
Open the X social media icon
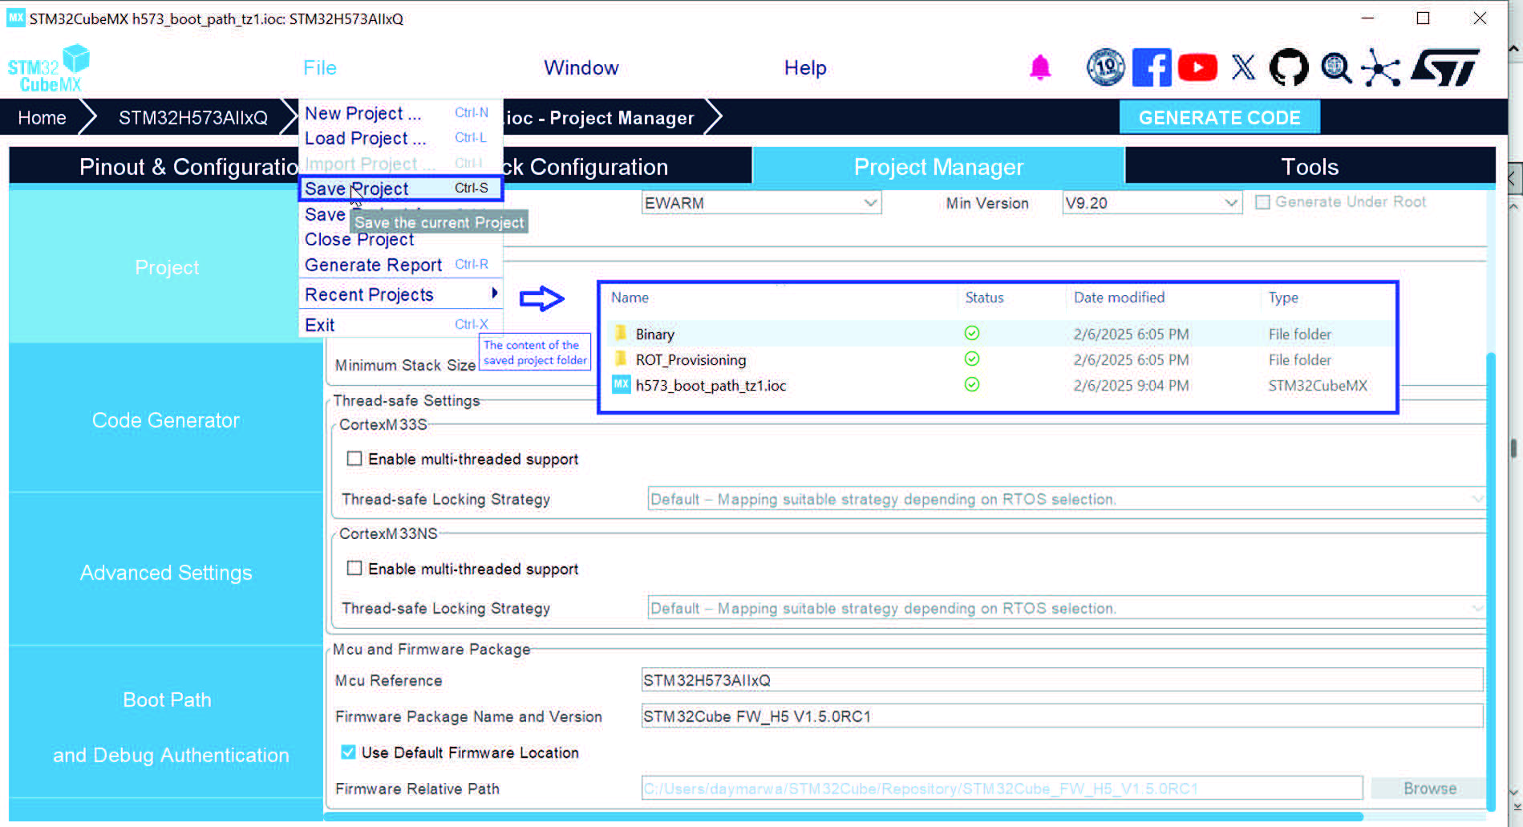pyautogui.click(x=1243, y=67)
